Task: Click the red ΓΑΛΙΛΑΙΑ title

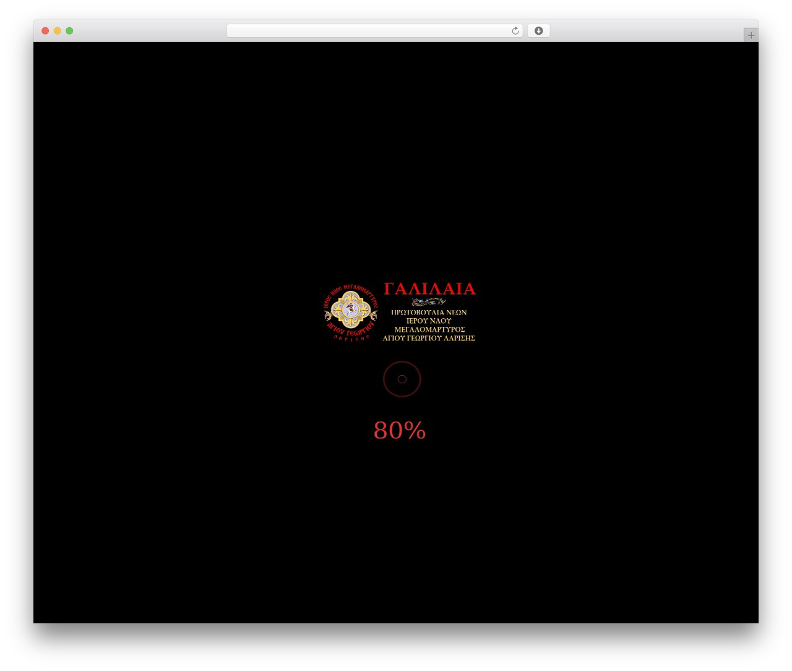Action: (429, 289)
